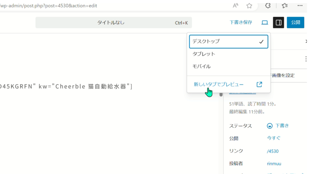309x174 pixels.
Task: Click 下書き保存 to save draft
Action: 241,23
